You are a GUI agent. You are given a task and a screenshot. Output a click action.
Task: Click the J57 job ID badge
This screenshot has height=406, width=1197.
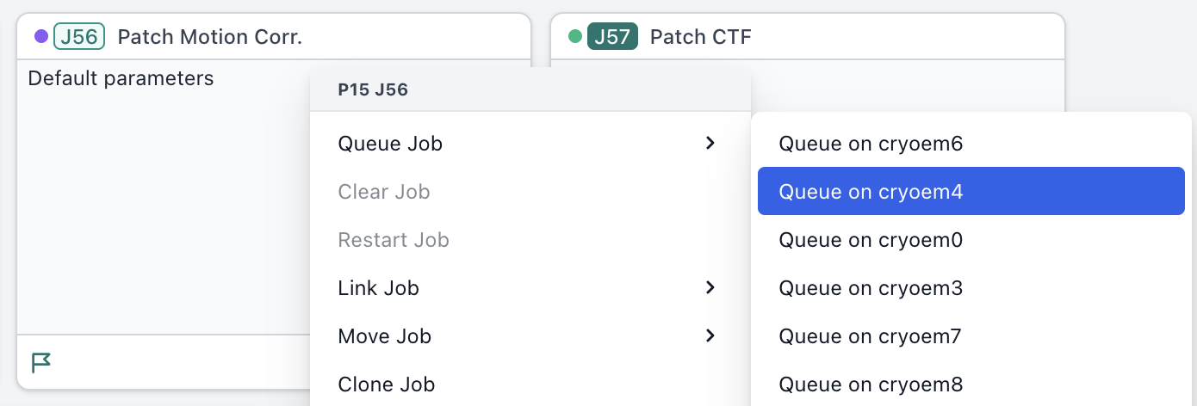pyautogui.click(x=612, y=36)
